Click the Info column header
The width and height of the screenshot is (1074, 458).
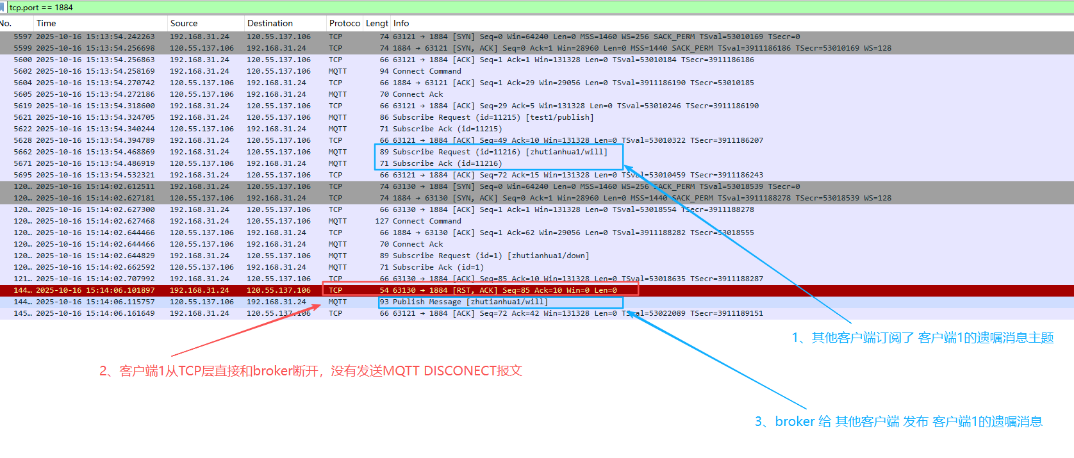(401, 23)
